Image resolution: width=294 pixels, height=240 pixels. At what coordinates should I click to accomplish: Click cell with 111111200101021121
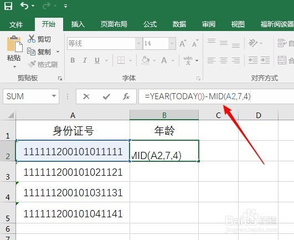[x=73, y=172]
